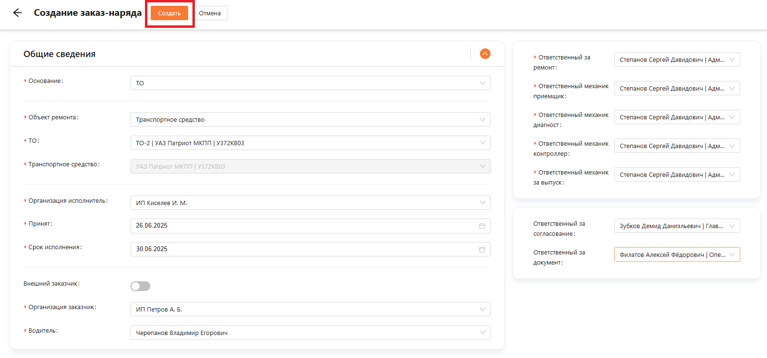Toggle the Внешний заказчик switch
The image size is (767, 358).
pyautogui.click(x=140, y=286)
